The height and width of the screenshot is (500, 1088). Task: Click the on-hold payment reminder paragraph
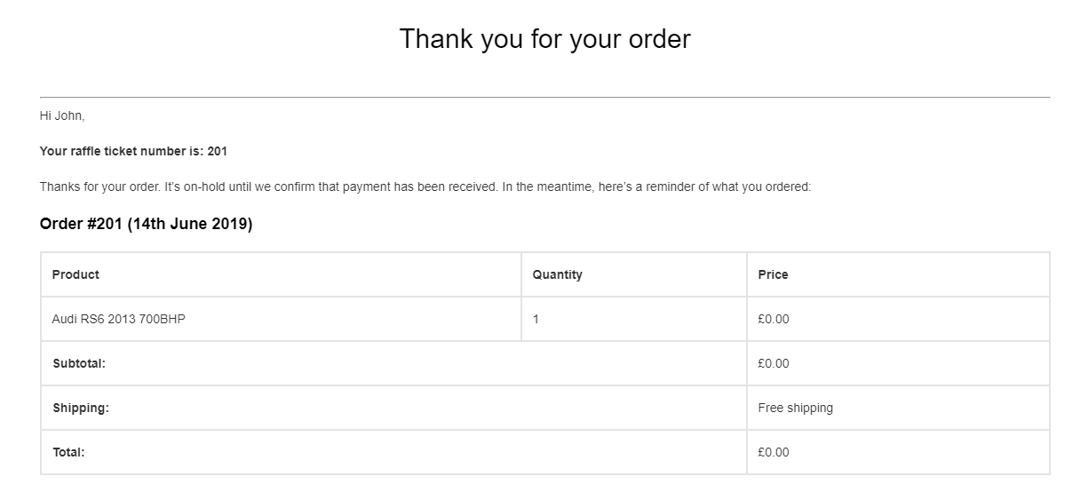(x=425, y=187)
